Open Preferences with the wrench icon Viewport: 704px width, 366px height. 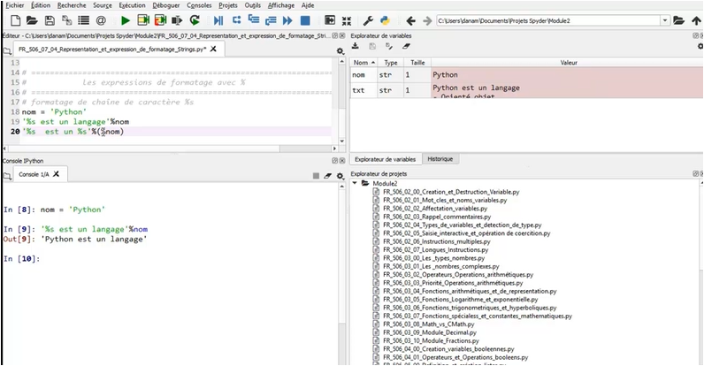point(367,19)
